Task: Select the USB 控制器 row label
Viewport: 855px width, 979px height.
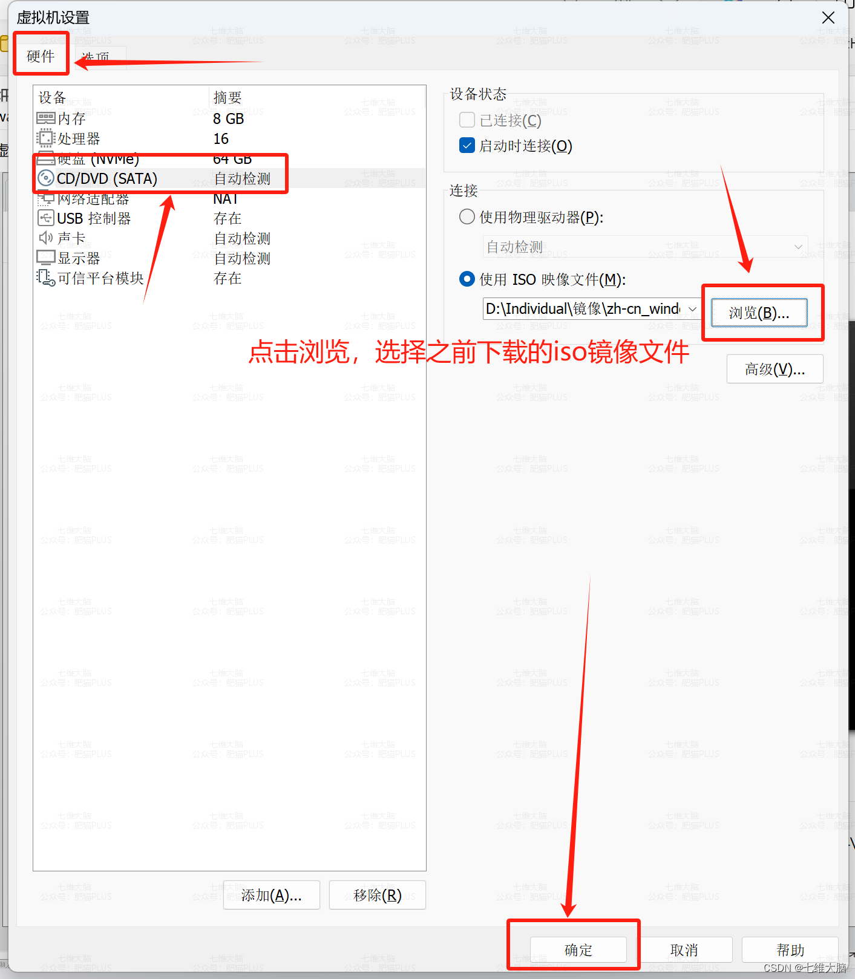Action: pos(94,218)
